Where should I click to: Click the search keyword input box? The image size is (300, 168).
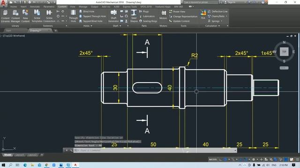point(201,2)
